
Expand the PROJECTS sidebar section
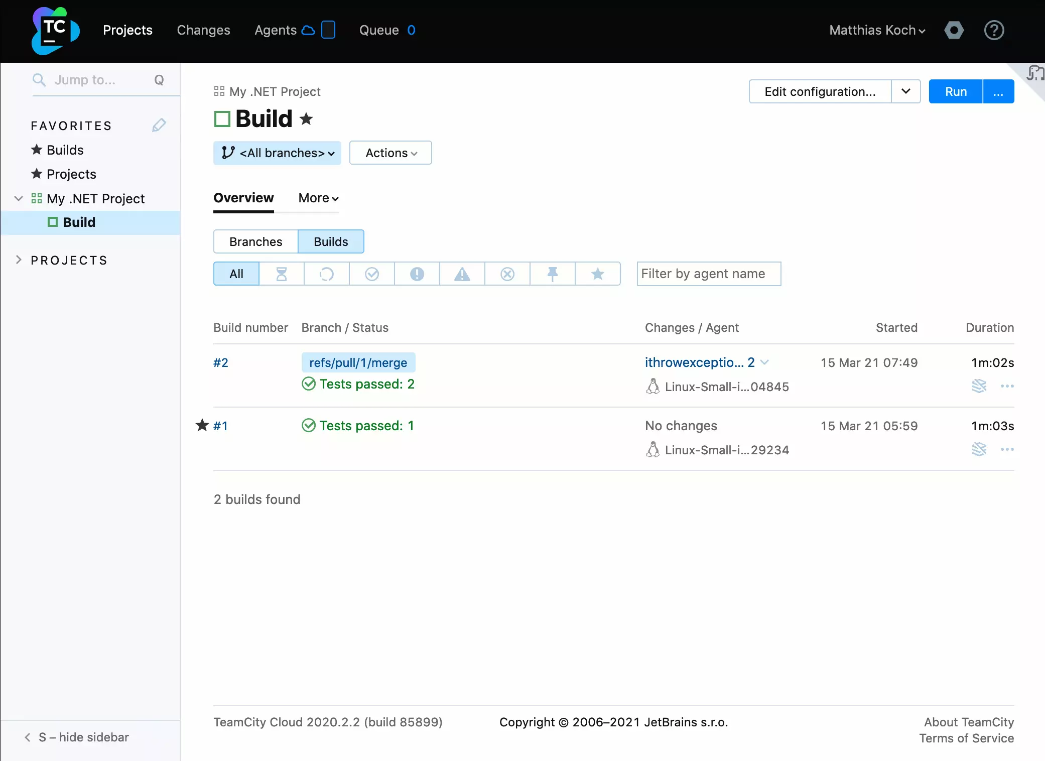tap(19, 260)
